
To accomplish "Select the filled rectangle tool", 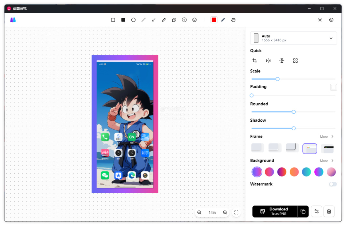I will pos(123,20).
